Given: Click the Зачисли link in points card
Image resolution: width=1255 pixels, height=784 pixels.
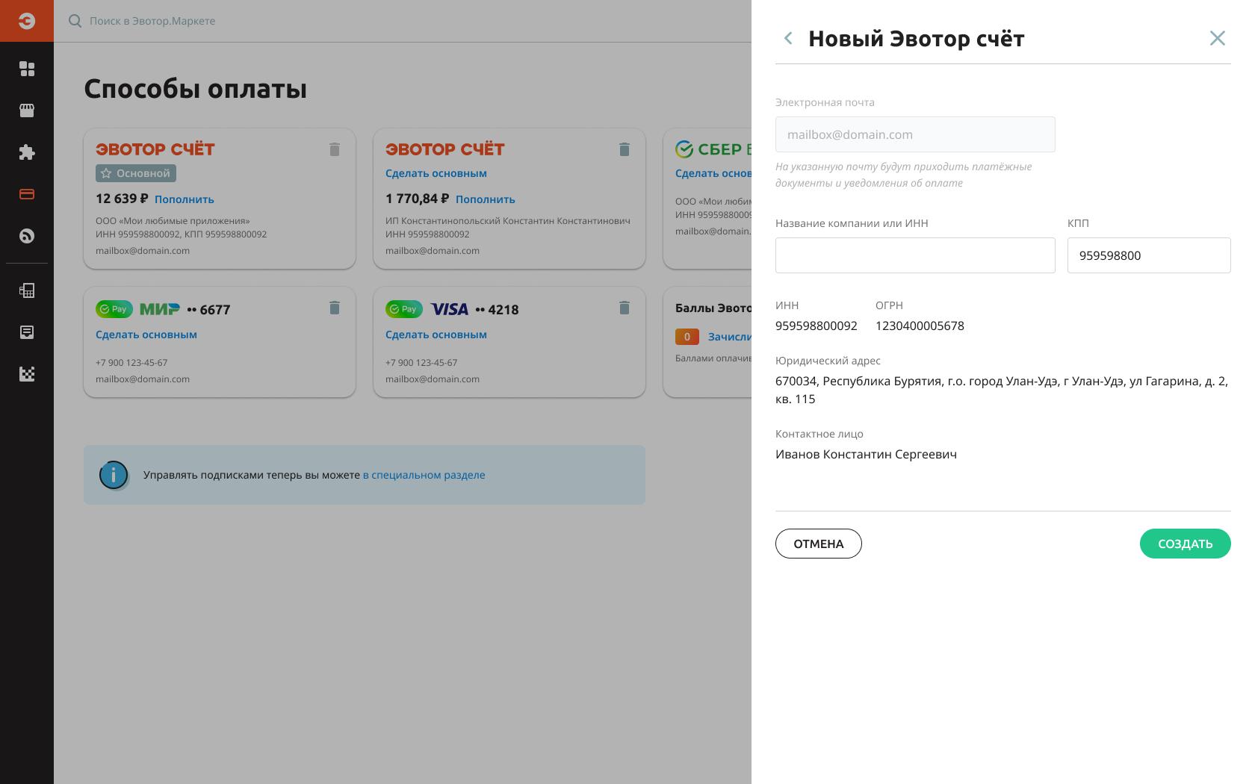Looking at the screenshot, I should [x=730, y=337].
